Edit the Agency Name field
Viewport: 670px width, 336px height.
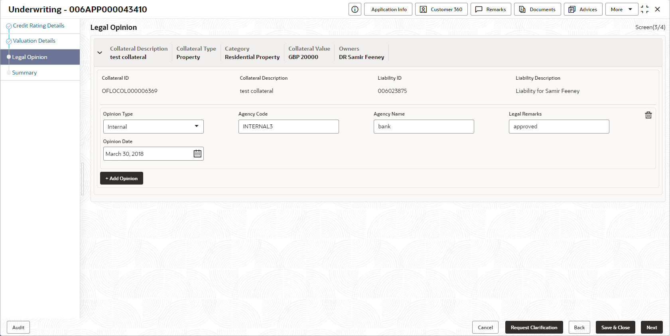tap(424, 127)
